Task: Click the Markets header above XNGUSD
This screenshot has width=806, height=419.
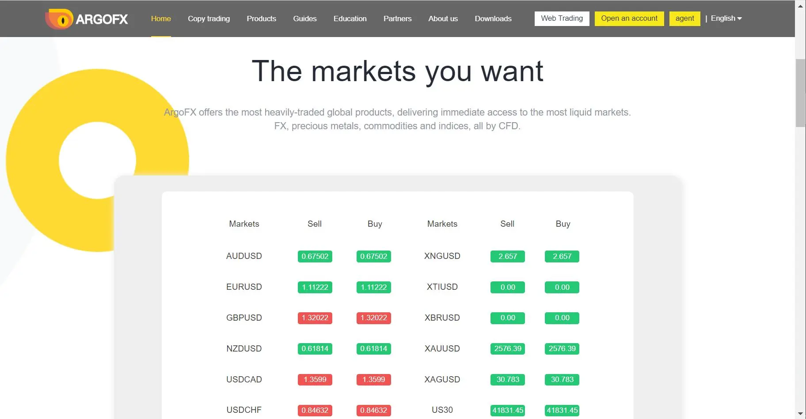Action: click(x=442, y=224)
